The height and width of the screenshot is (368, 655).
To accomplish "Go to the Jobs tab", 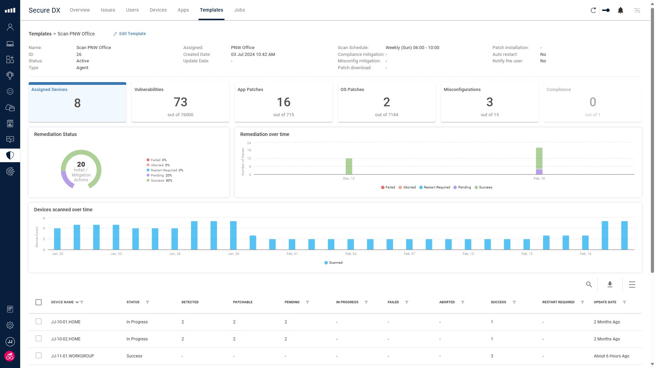I will coord(239,10).
